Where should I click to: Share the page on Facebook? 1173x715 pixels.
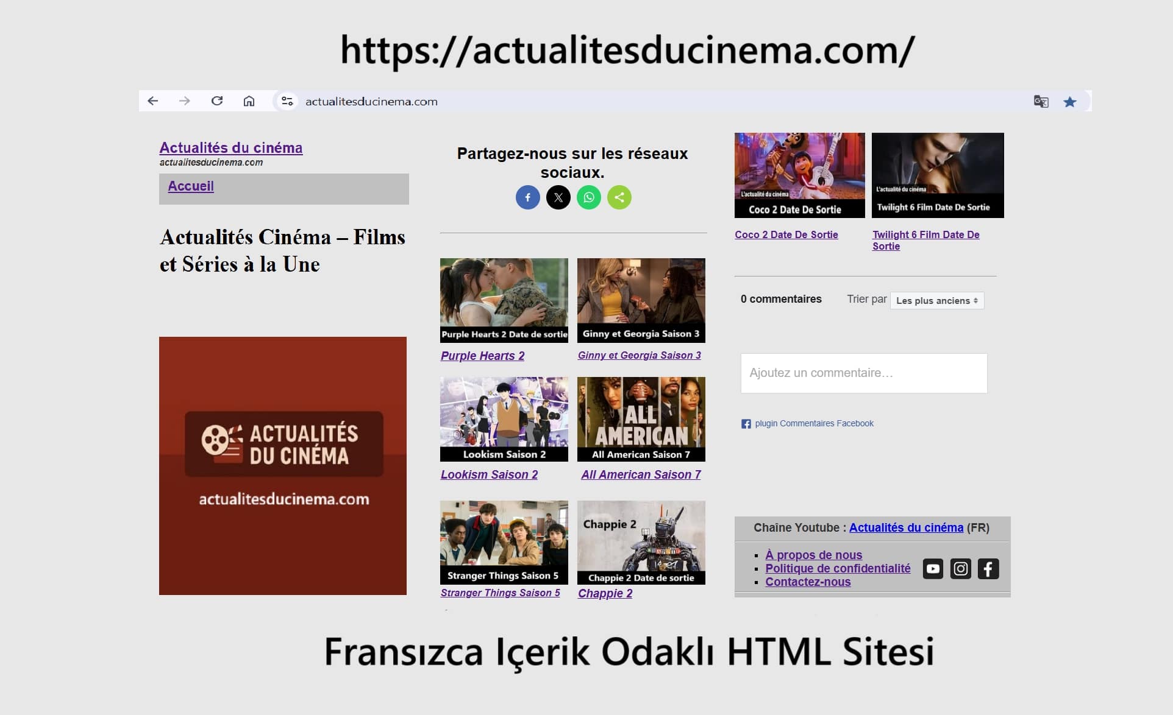click(x=528, y=197)
